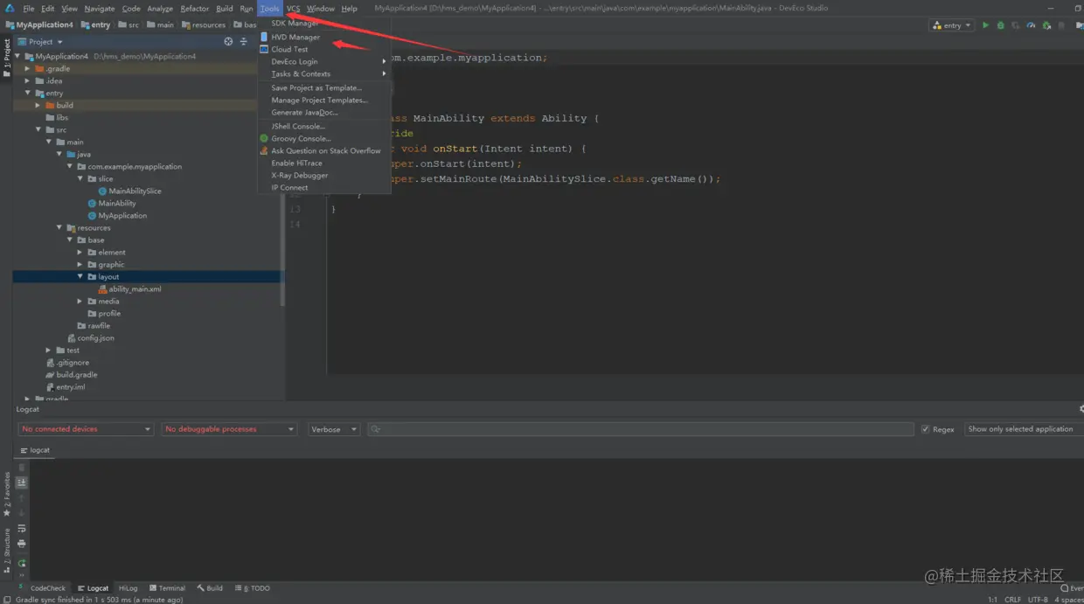
Task: Select MainAbilitySlice class in tree
Action: point(135,191)
